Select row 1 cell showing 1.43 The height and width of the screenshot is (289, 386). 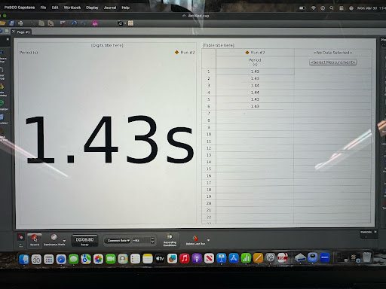[x=255, y=71]
